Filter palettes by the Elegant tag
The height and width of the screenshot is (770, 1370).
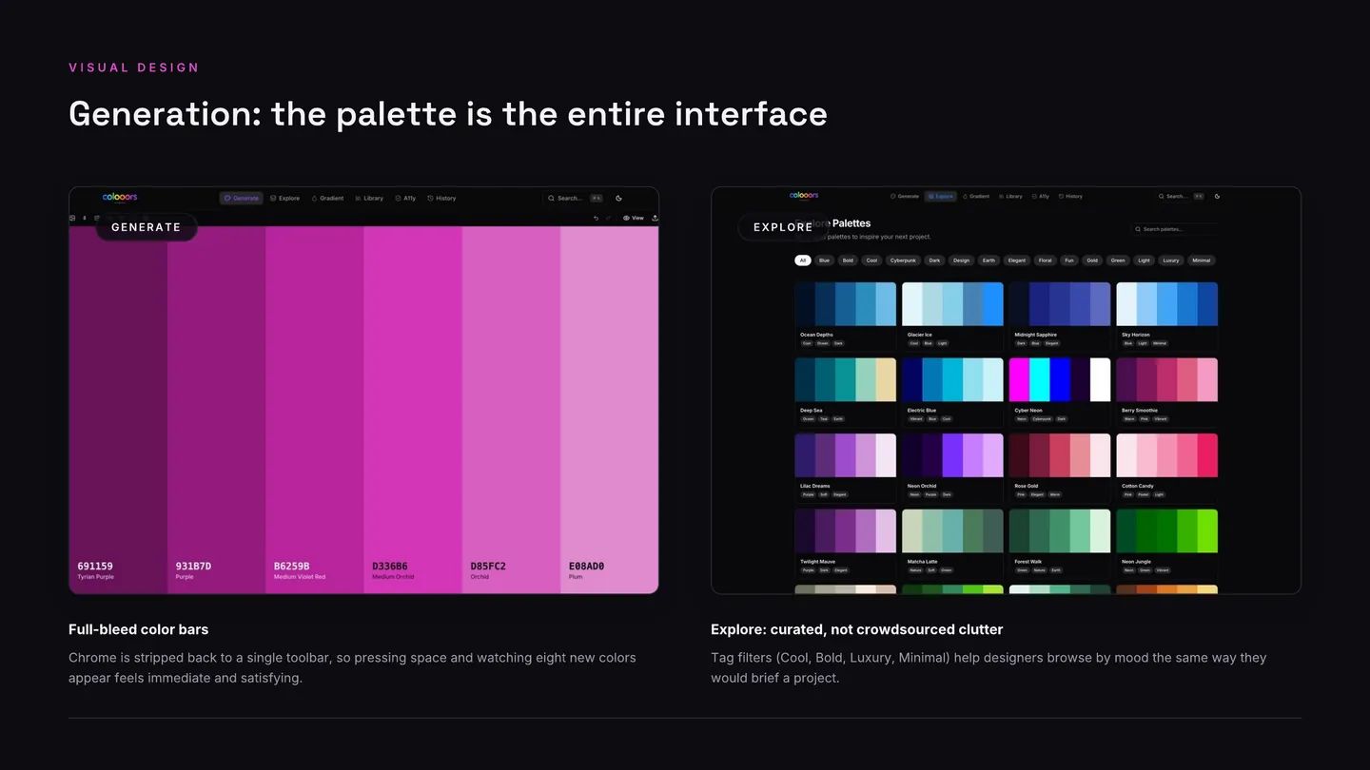tap(1017, 260)
